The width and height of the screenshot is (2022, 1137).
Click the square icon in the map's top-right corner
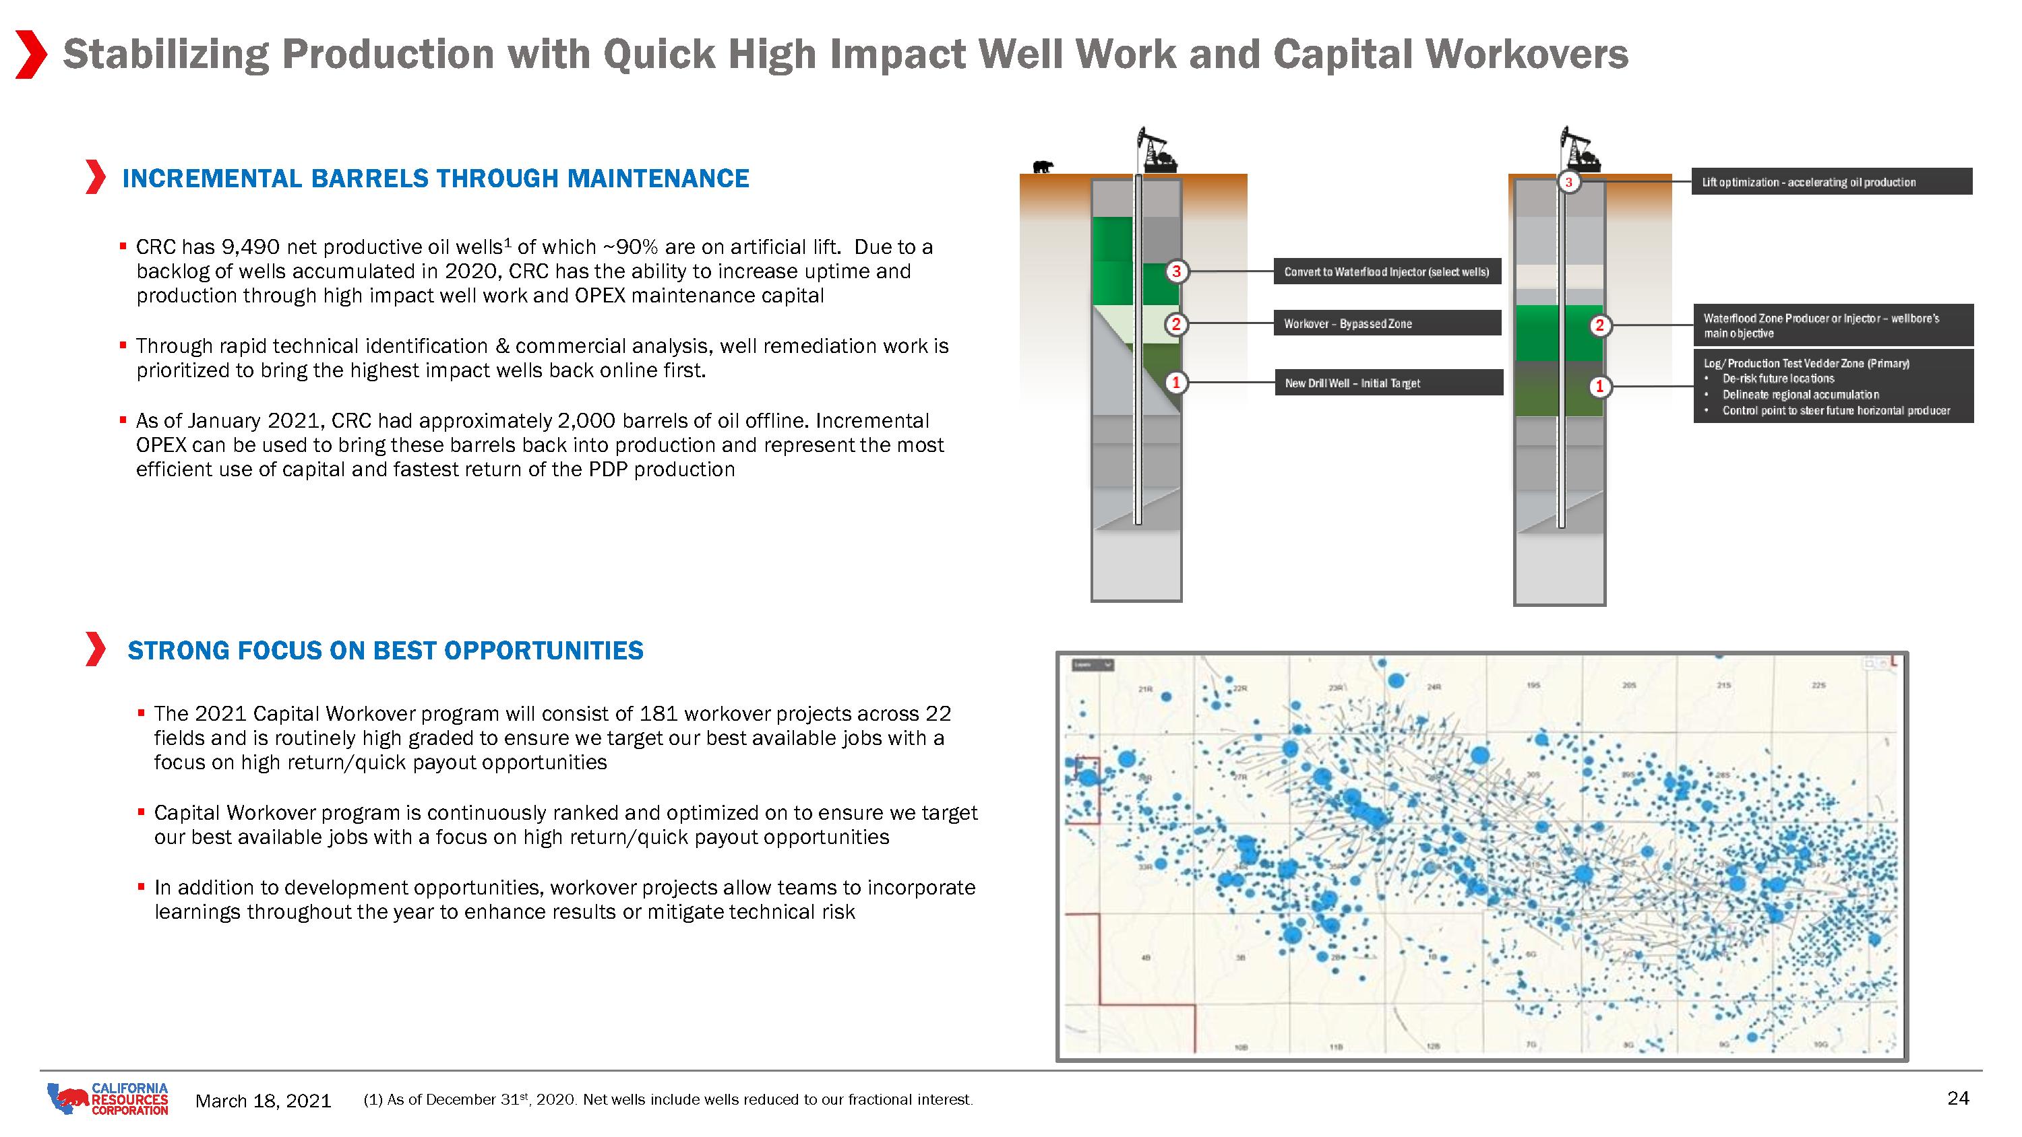pyautogui.click(x=1870, y=664)
